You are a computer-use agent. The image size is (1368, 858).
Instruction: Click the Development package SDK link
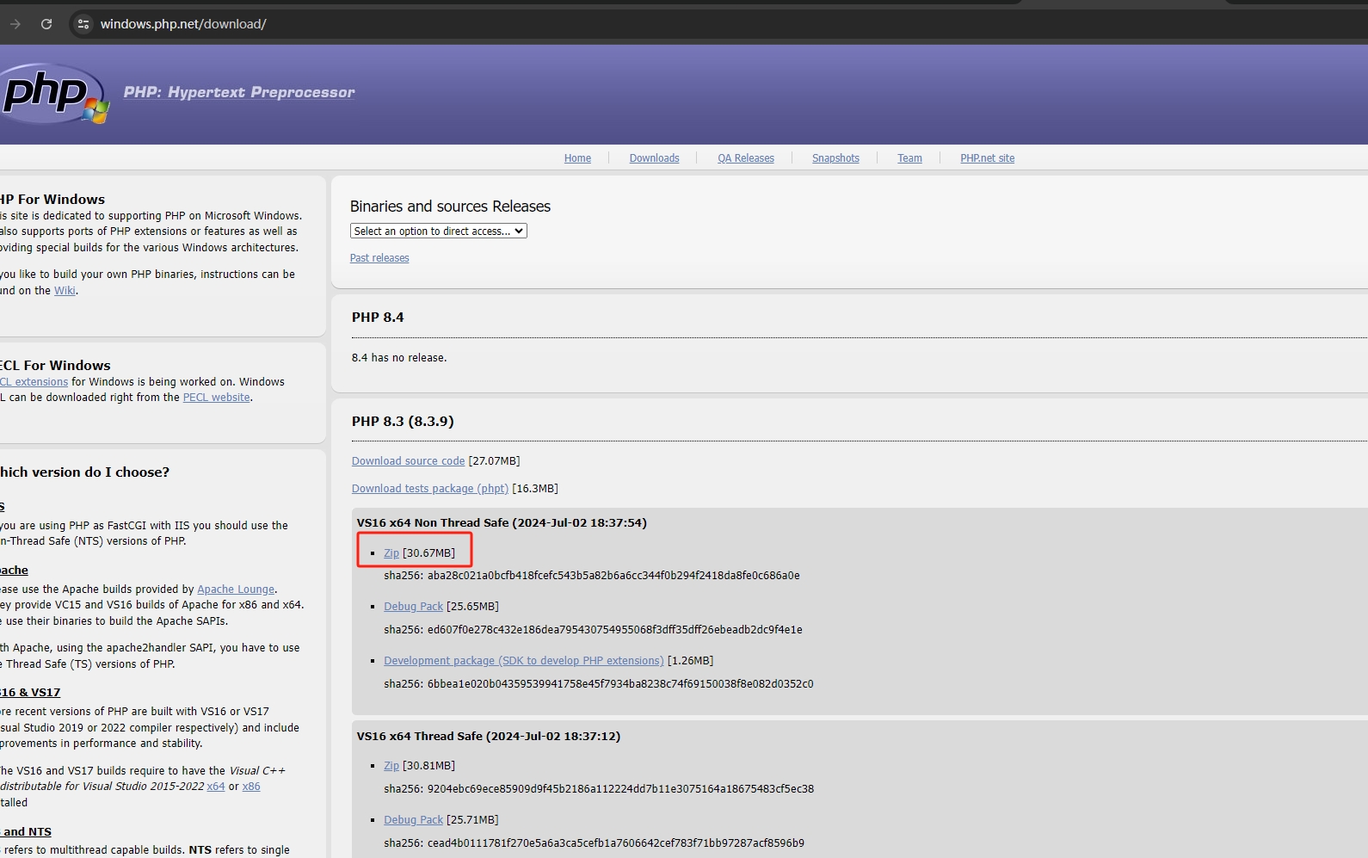pos(523,661)
